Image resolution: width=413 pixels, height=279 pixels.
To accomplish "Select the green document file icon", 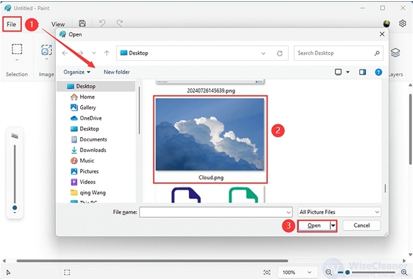I will [x=243, y=195].
